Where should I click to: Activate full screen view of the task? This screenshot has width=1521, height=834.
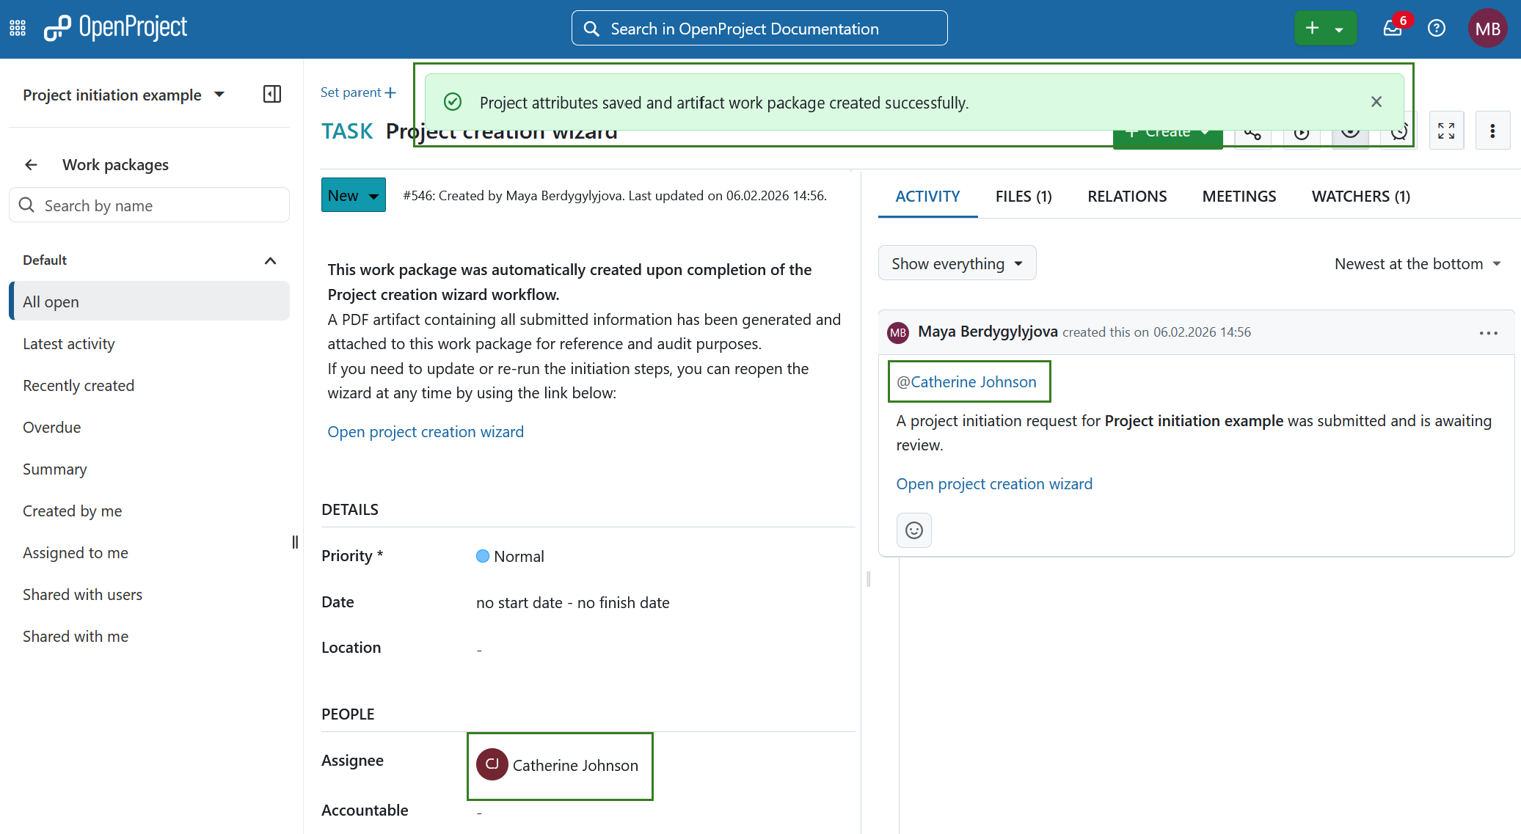coord(1446,130)
